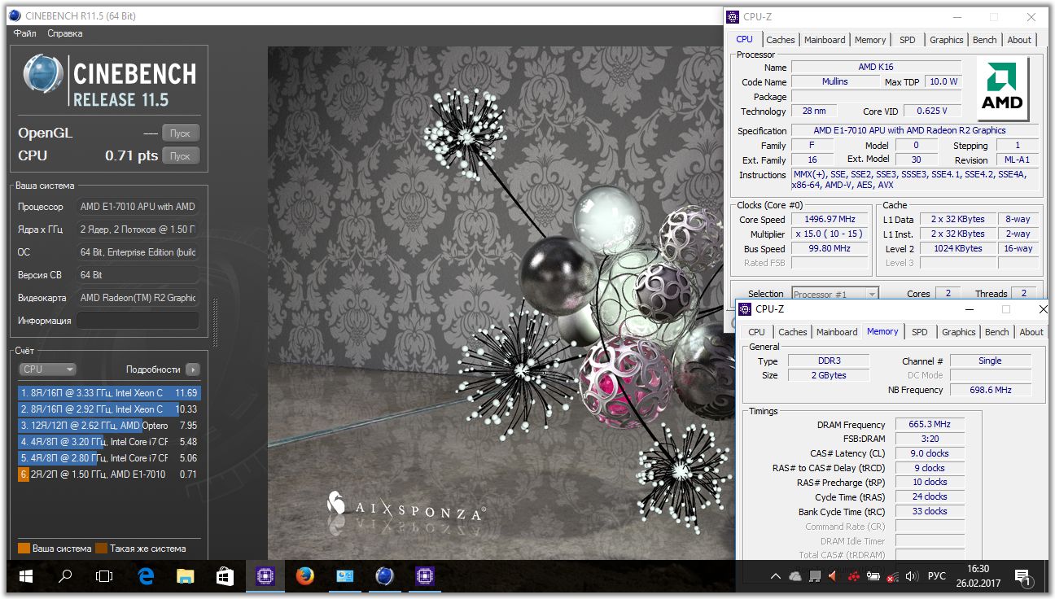Select ranking row 6 AMD E1-7010

click(109, 474)
